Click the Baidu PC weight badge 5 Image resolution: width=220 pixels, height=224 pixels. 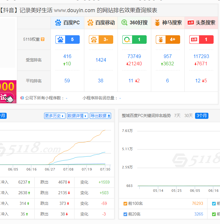pyautogui.click(x=68, y=40)
